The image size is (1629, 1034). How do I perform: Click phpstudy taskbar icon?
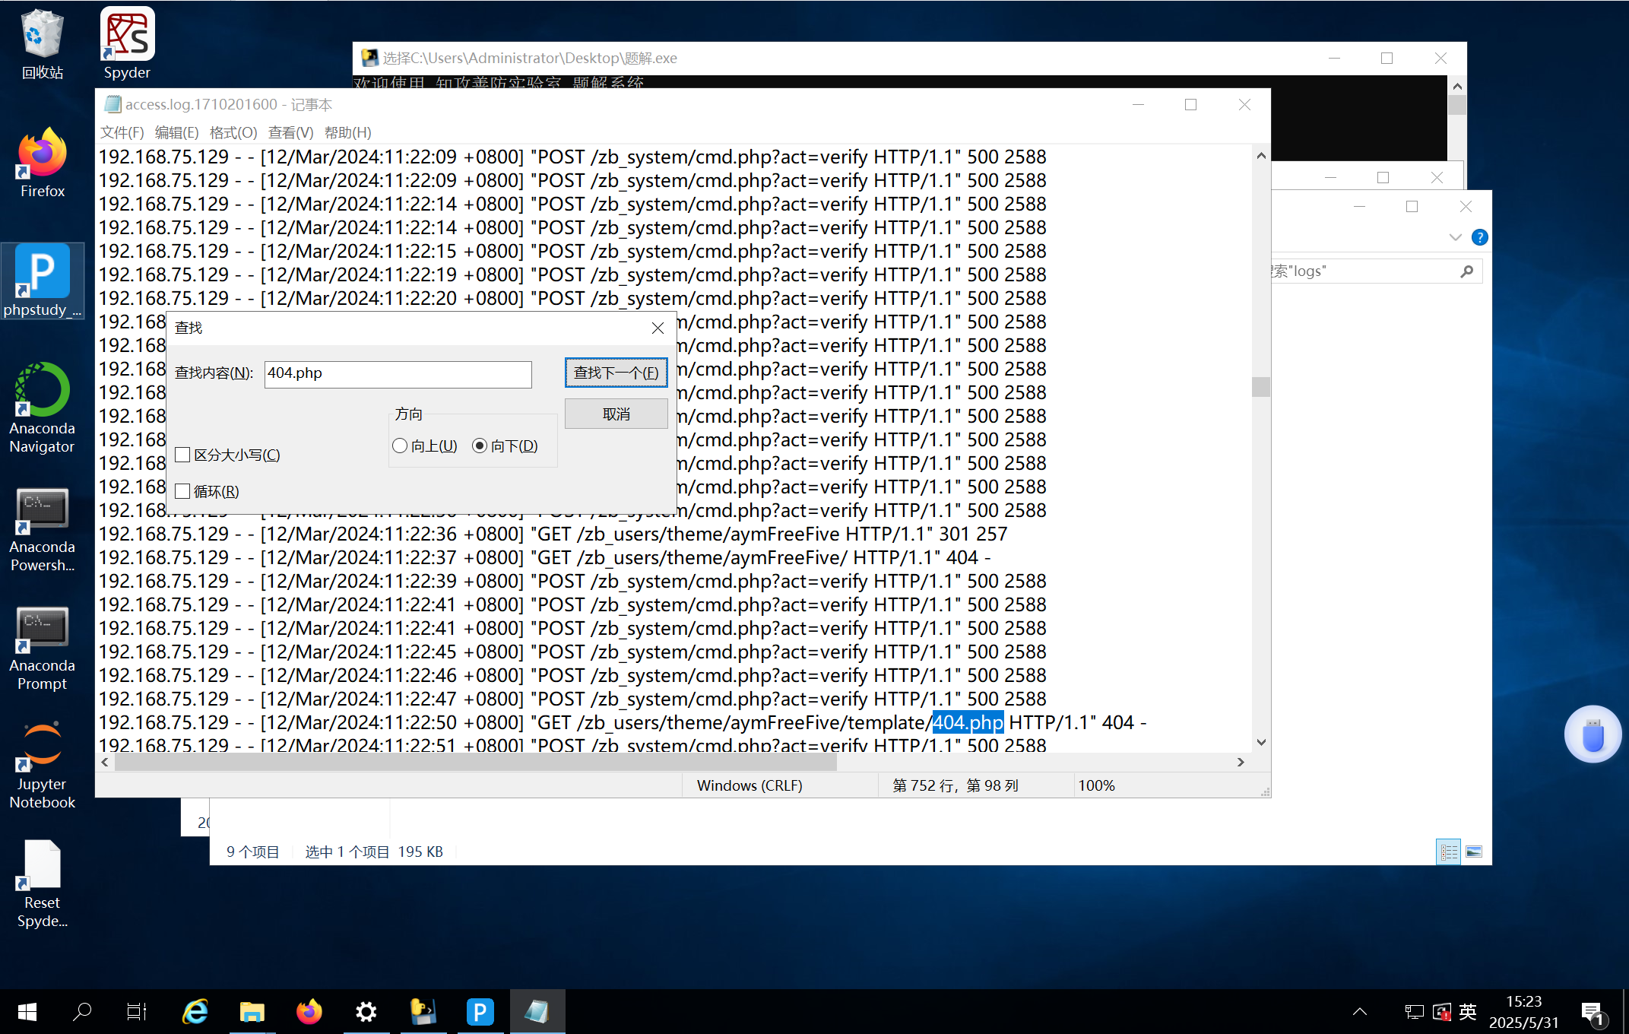[480, 1012]
